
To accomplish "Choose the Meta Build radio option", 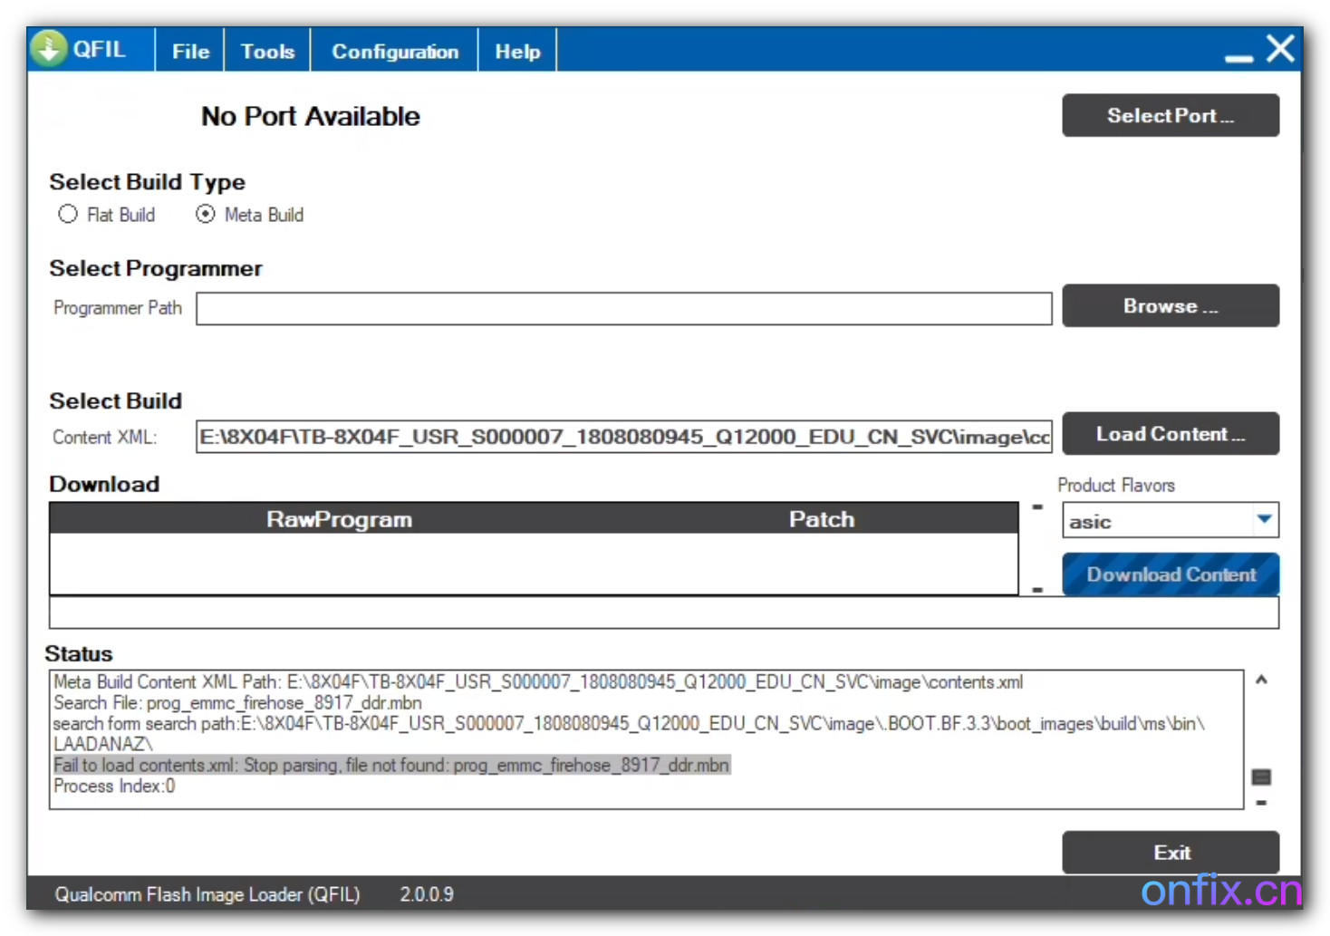I will [x=206, y=215].
